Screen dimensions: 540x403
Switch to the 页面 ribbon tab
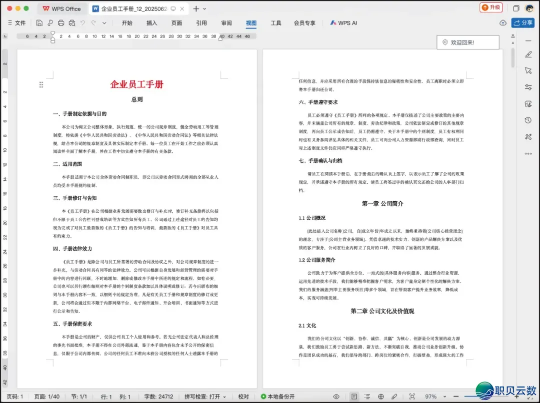click(176, 23)
